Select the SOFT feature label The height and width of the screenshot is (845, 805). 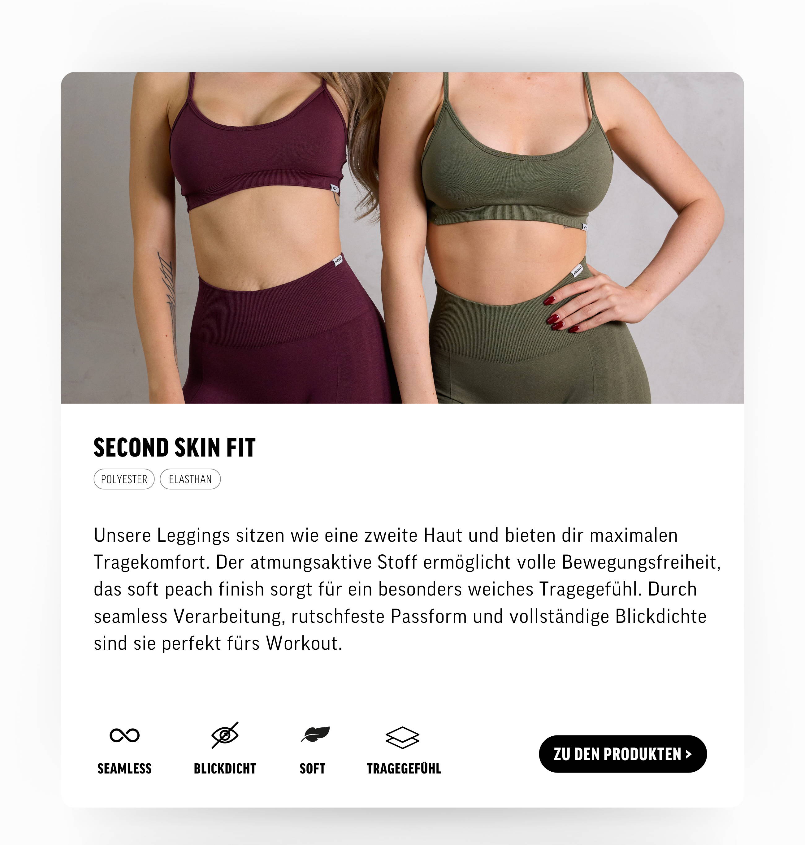(x=312, y=768)
